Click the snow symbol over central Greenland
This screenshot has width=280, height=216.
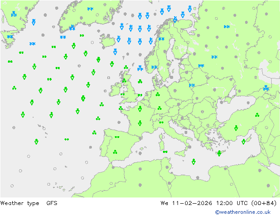point(91,9)
